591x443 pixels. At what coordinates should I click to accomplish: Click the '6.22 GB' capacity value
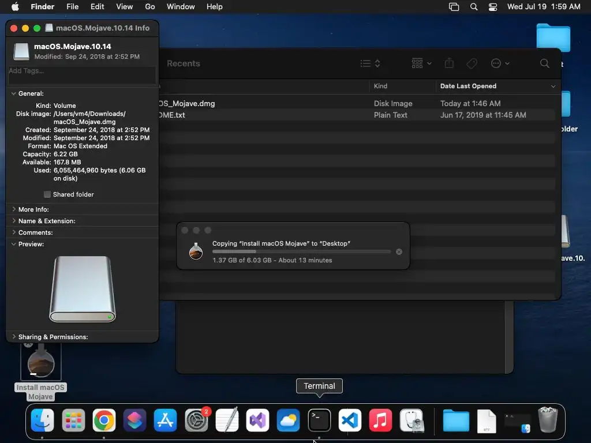(x=66, y=154)
